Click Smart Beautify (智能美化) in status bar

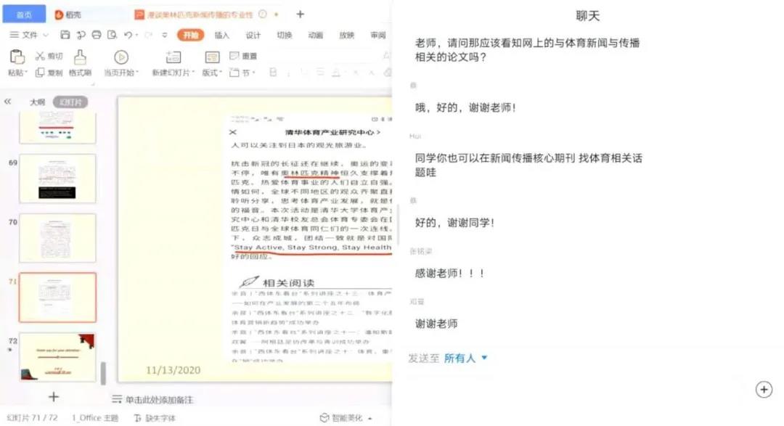[x=347, y=418]
